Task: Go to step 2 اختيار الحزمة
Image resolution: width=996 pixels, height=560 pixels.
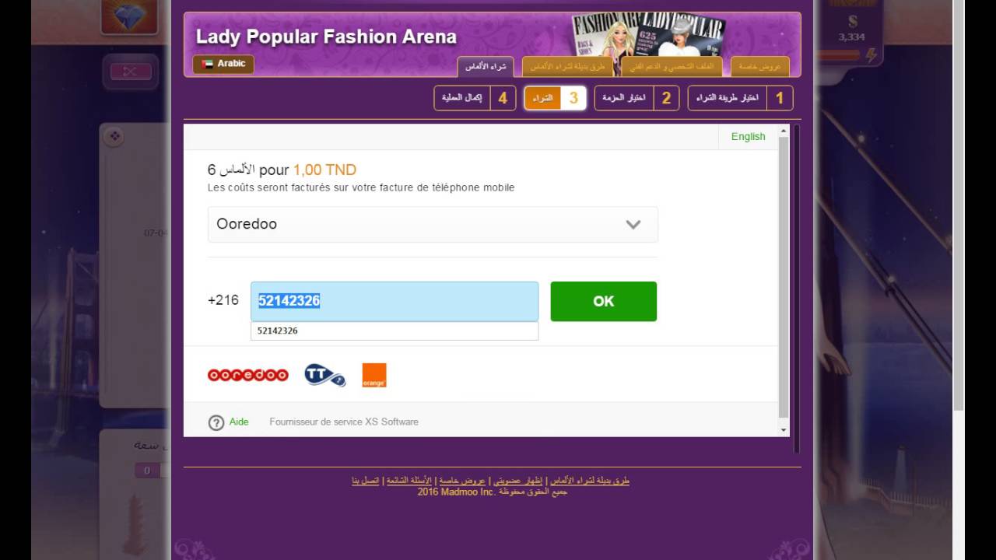Action: [637, 98]
